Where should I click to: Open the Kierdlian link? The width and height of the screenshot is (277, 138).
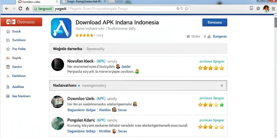pos(105,110)
